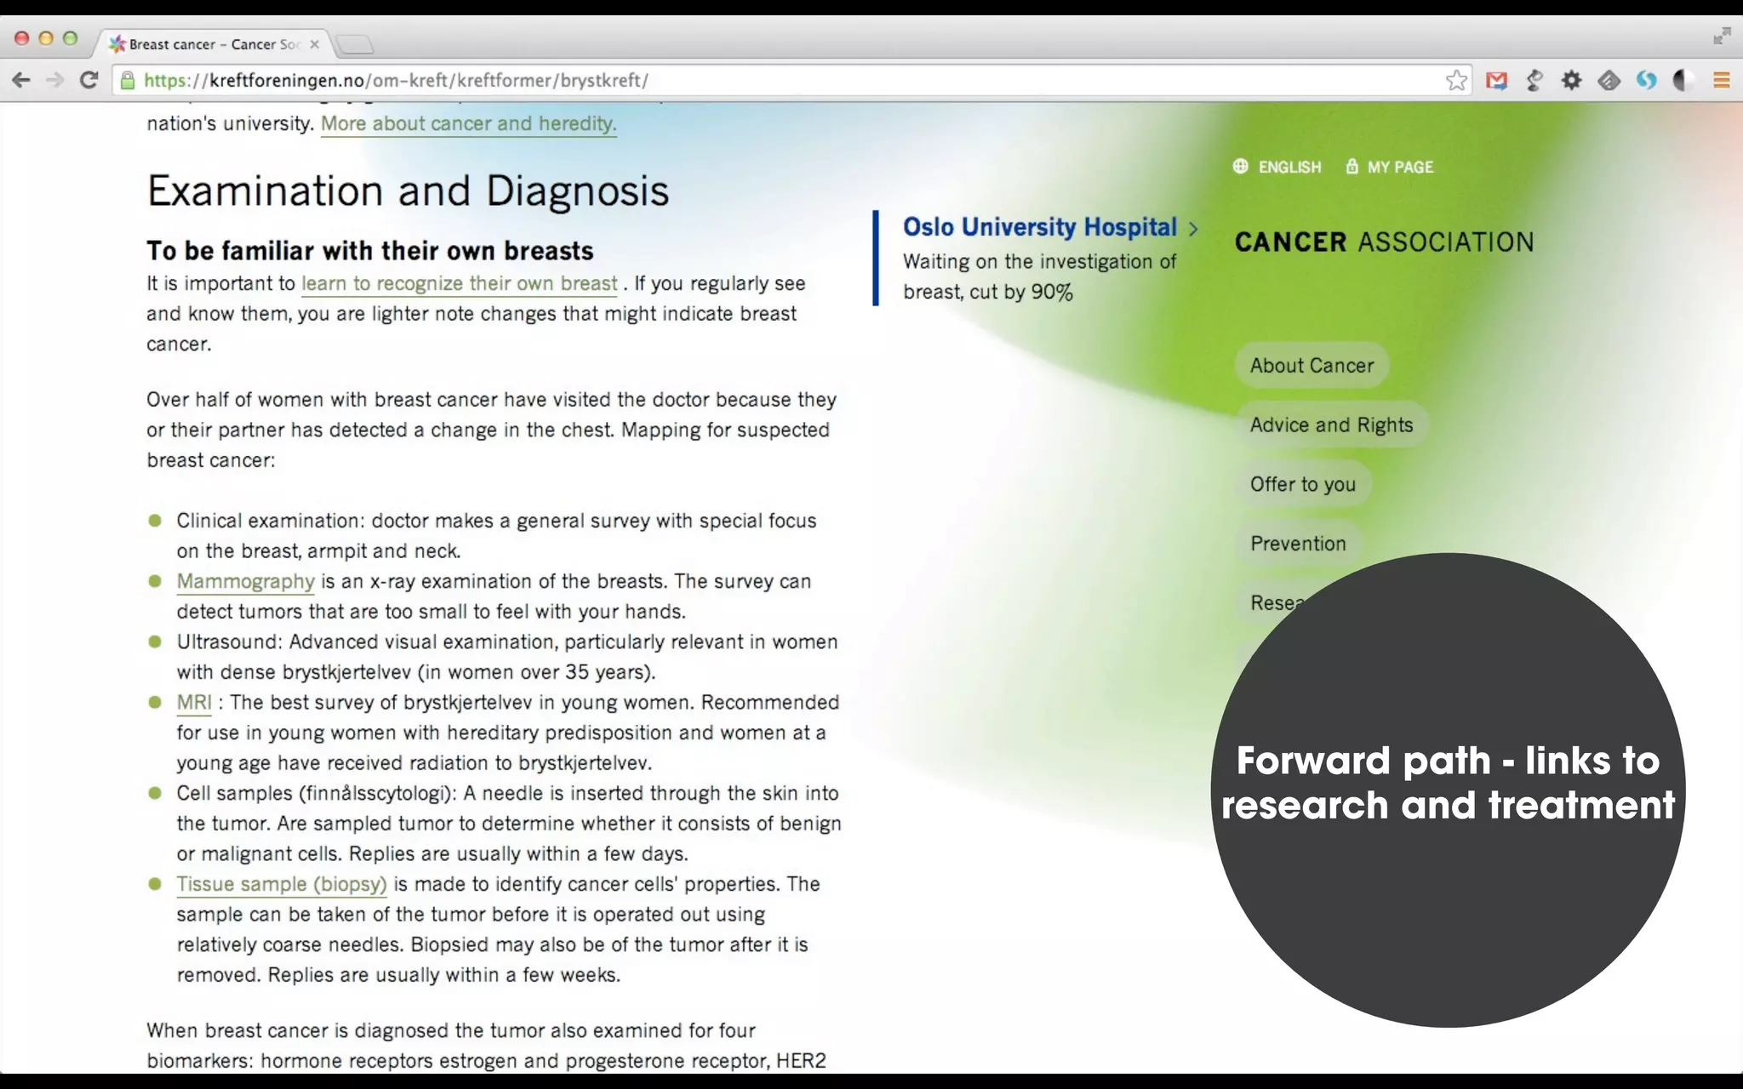Open the partly hidden Research menu item
Viewport: 1743px width, 1089px height.
coord(1275,602)
